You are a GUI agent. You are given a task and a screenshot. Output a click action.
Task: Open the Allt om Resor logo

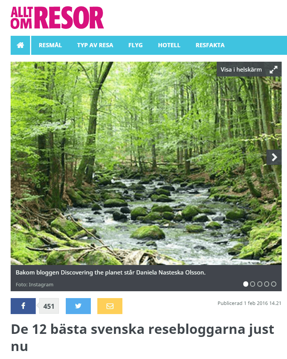click(57, 18)
